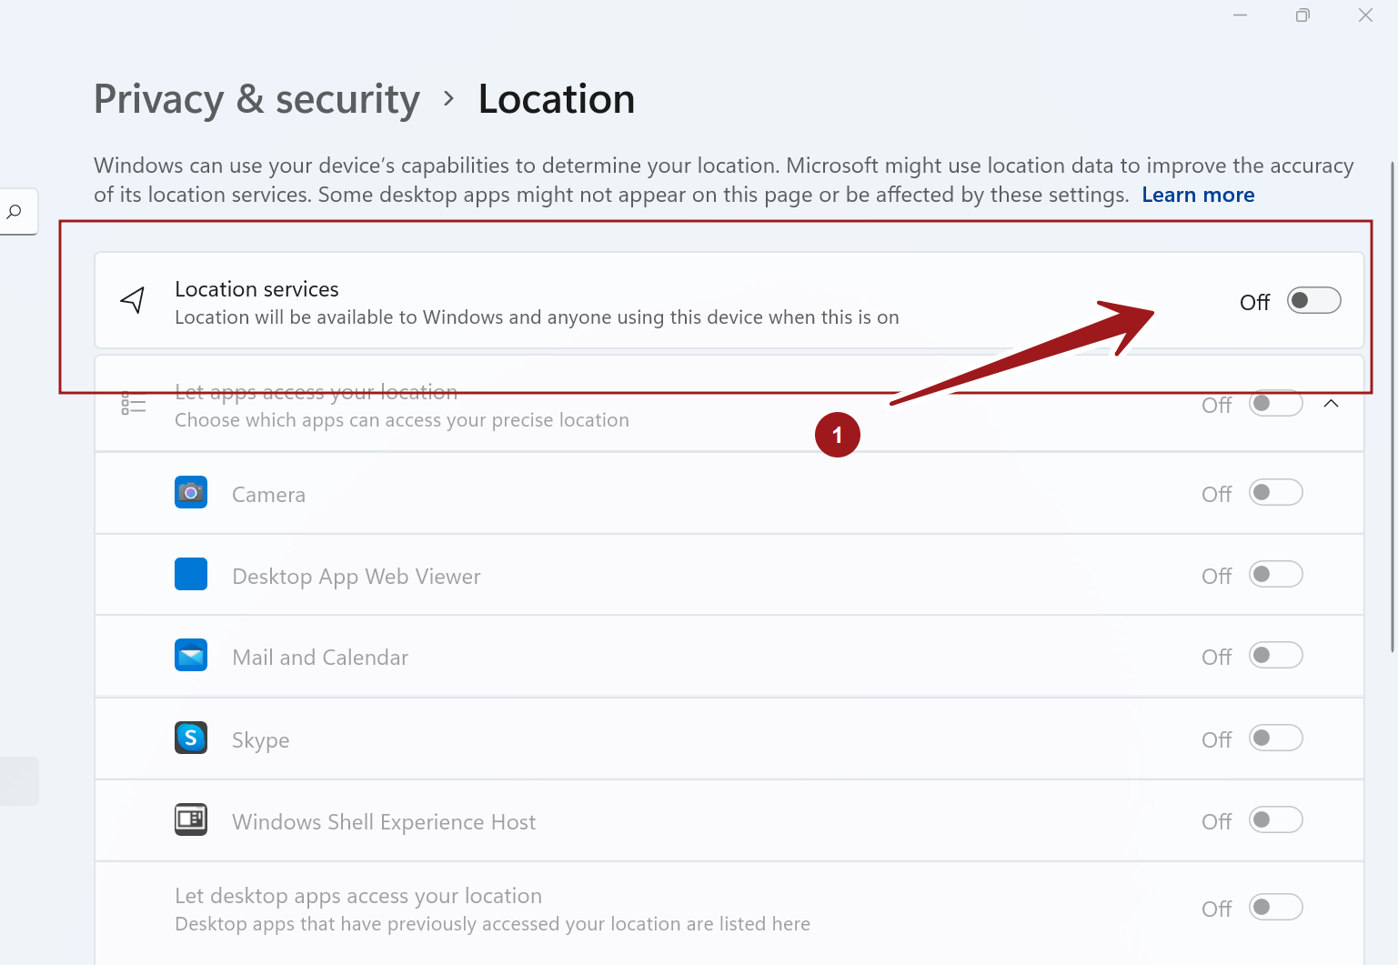This screenshot has height=965, width=1398.
Task: Turn on the Location services toggle
Action: pyautogui.click(x=1313, y=300)
